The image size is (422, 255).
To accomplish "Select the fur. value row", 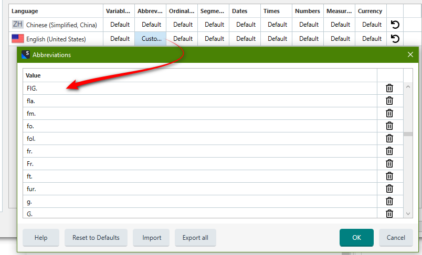I will tap(199, 189).
